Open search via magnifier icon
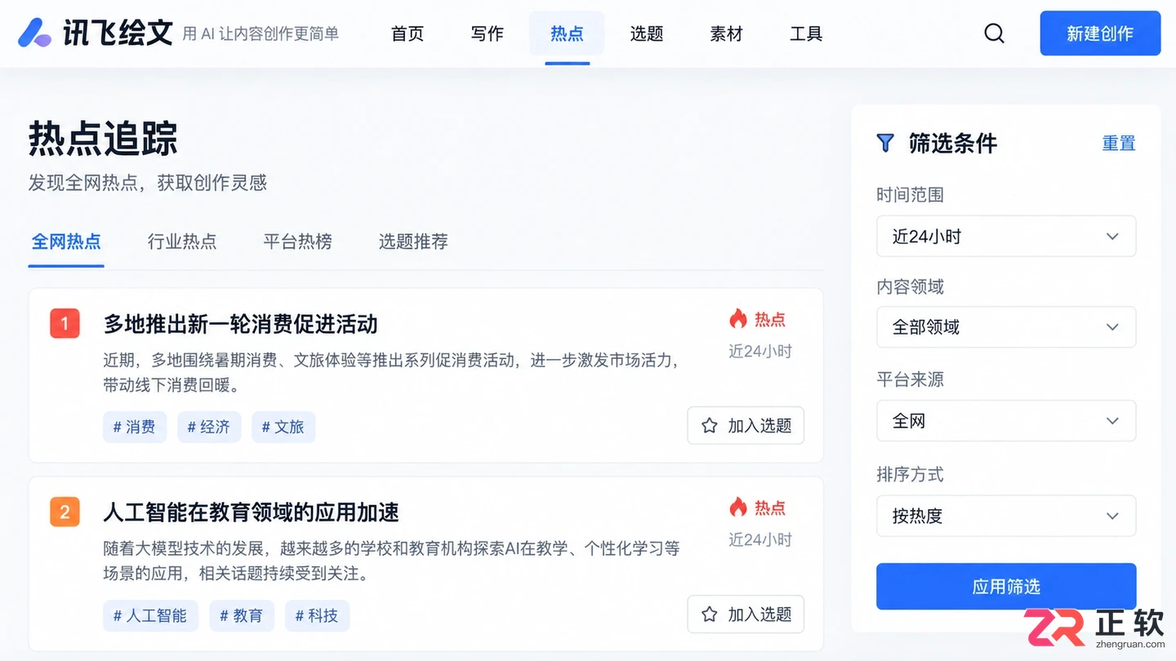This screenshot has width=1176, height=661. (x=994, y=33)
